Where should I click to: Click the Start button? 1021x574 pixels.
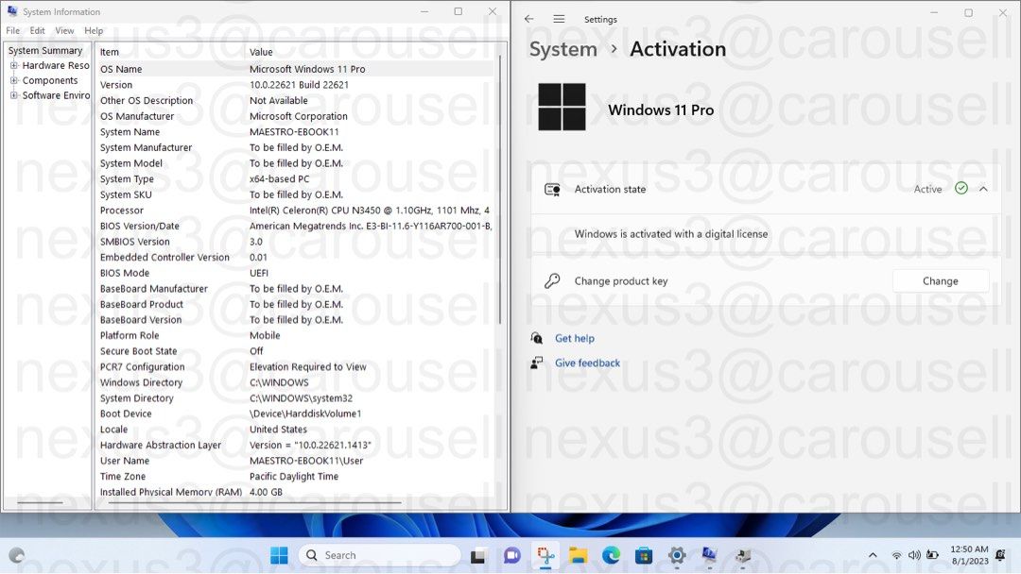pyautogui.click(x=279, y=555)
